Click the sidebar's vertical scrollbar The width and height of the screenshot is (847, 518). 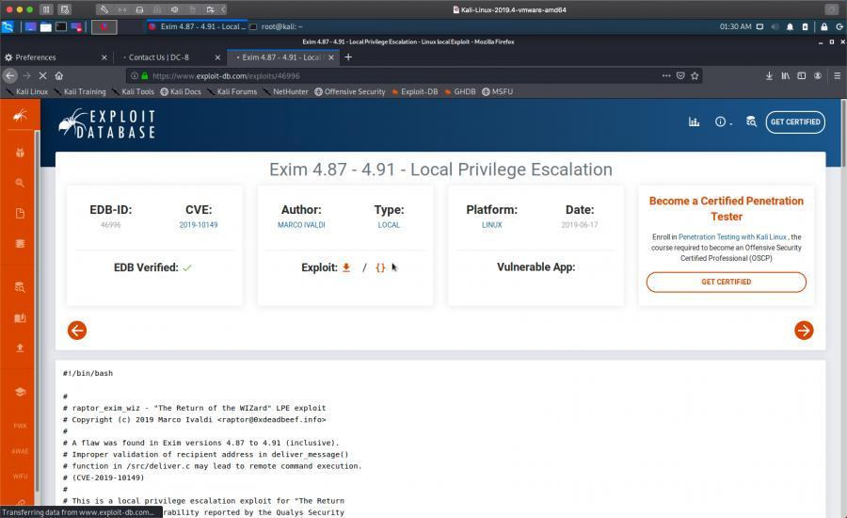pyautogui.click(x=38, y=311)
